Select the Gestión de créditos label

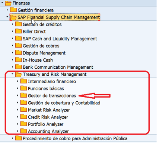(x=42, y=24)
